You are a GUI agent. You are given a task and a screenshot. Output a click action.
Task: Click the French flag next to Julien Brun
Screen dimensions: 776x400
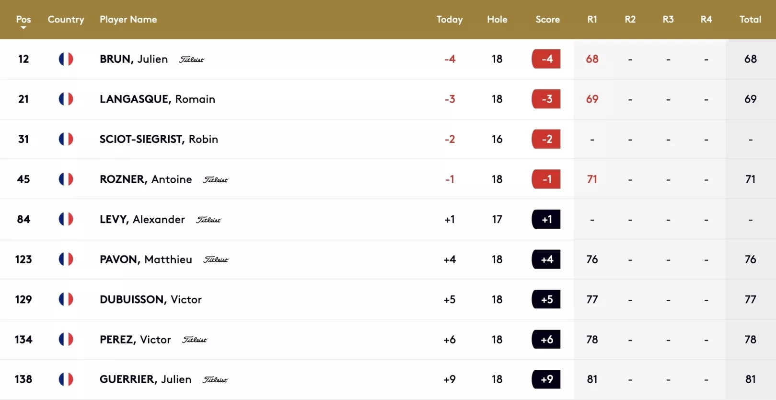[x=66, y=59]
